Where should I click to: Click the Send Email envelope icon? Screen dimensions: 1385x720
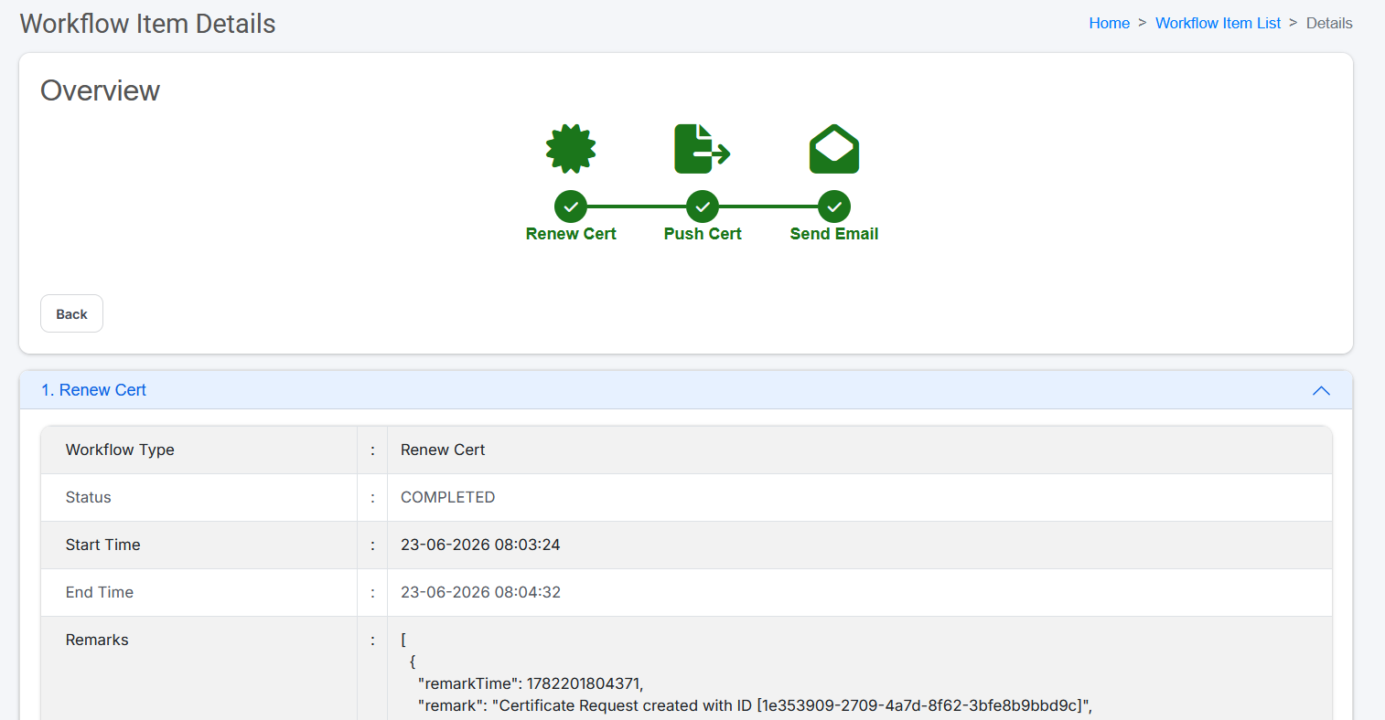[834, 149]
